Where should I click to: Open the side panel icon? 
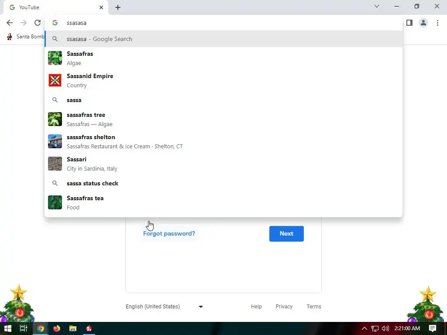(x=409, y=23)
